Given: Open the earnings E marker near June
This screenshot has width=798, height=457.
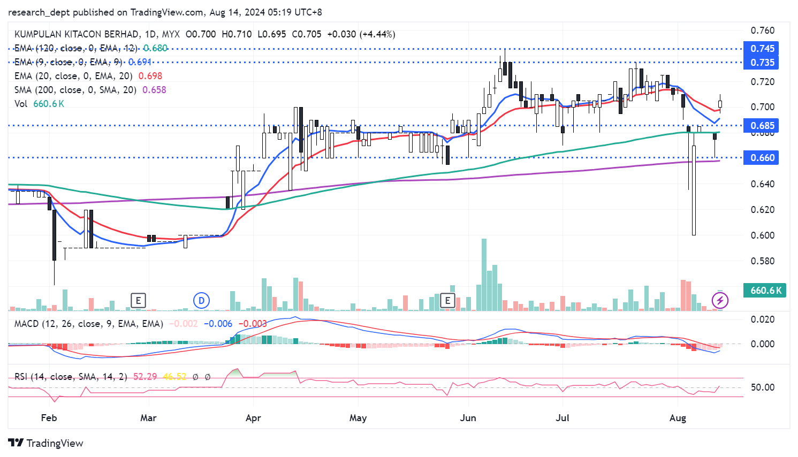Looking at the screenshot, I should (447, 301).
